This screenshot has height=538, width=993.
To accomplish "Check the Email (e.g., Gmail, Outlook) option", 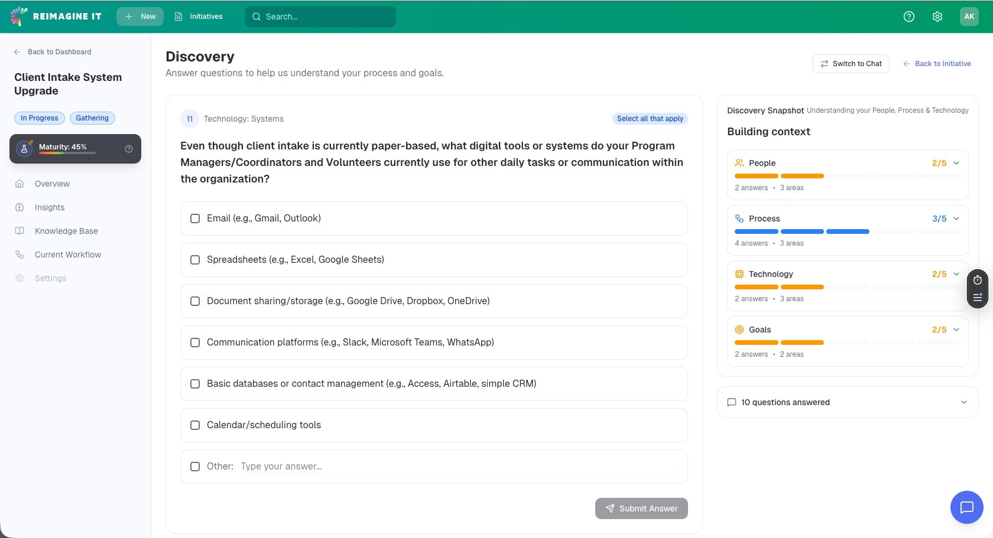I will click(195, 219).
